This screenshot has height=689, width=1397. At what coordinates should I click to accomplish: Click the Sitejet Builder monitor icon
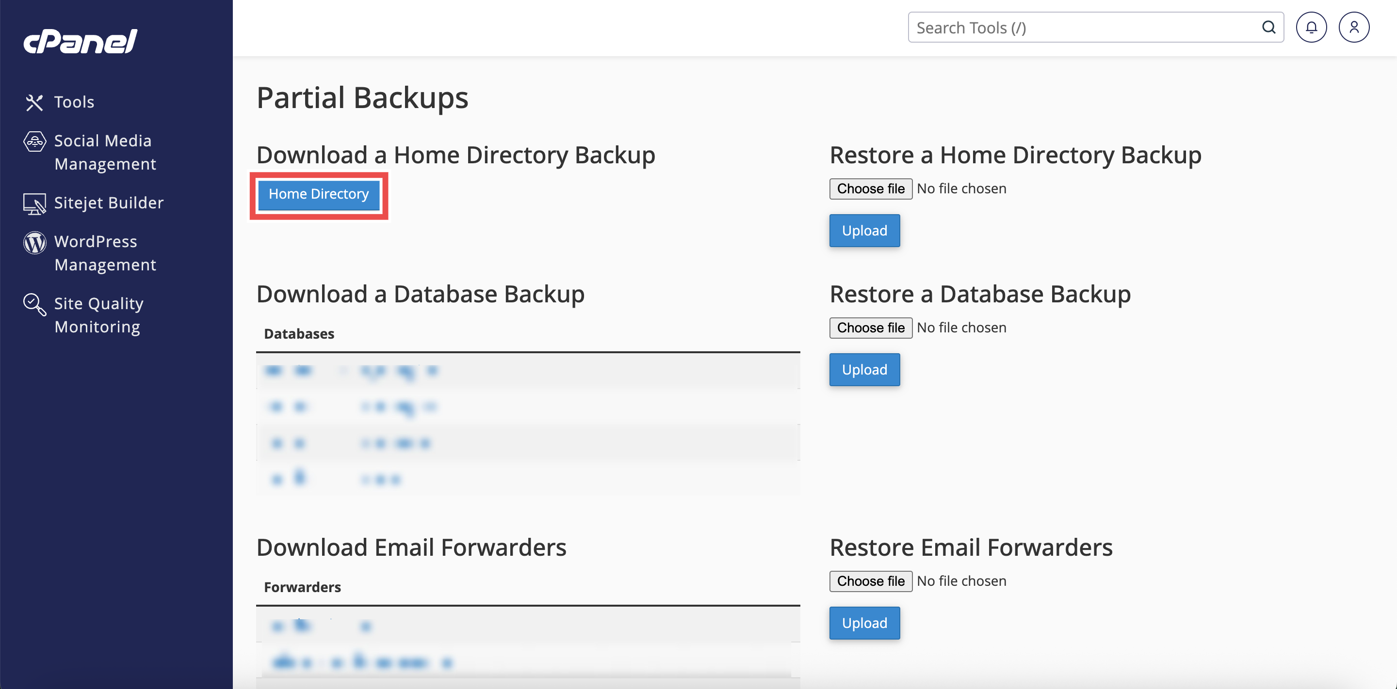coord(35,204)
